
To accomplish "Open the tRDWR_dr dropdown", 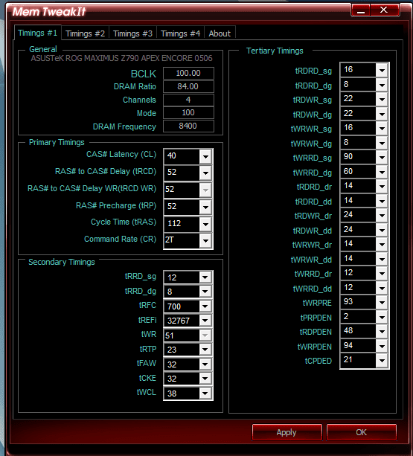I will [382, 216].
